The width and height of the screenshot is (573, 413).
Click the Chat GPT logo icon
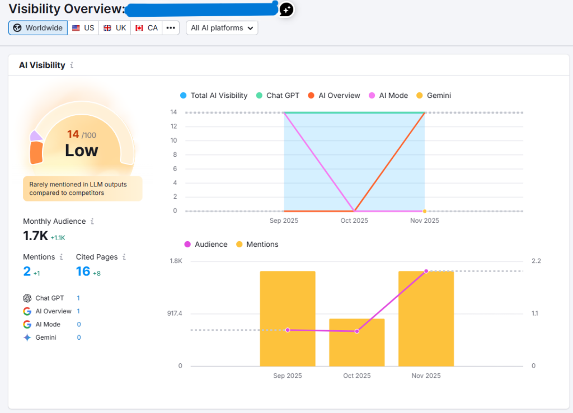27,298
